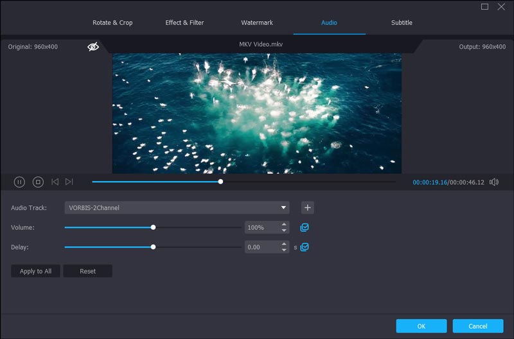514x339 pixels.
Task: Confirm changes with the OK button
Action: 421,326
